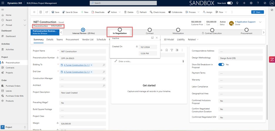Image resolution: width=275 pixels, height=131 pixels.
Task: Click the attachment paperclip icon
Action: point(183,61)
